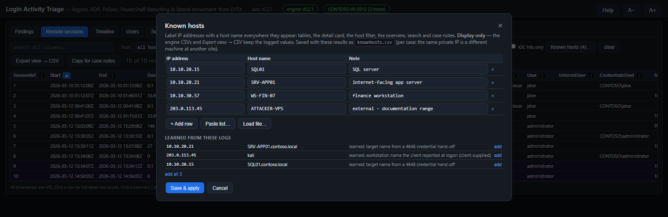Click the + Add row button
668x217 pixels.
pos(182,124)
